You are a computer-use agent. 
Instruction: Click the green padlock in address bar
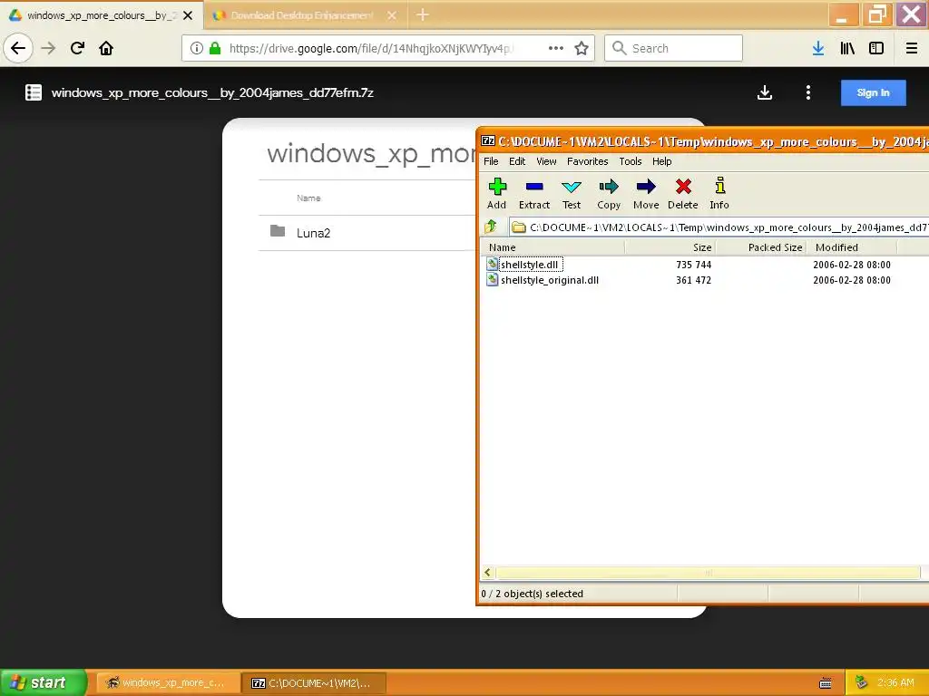click(215, 48)
